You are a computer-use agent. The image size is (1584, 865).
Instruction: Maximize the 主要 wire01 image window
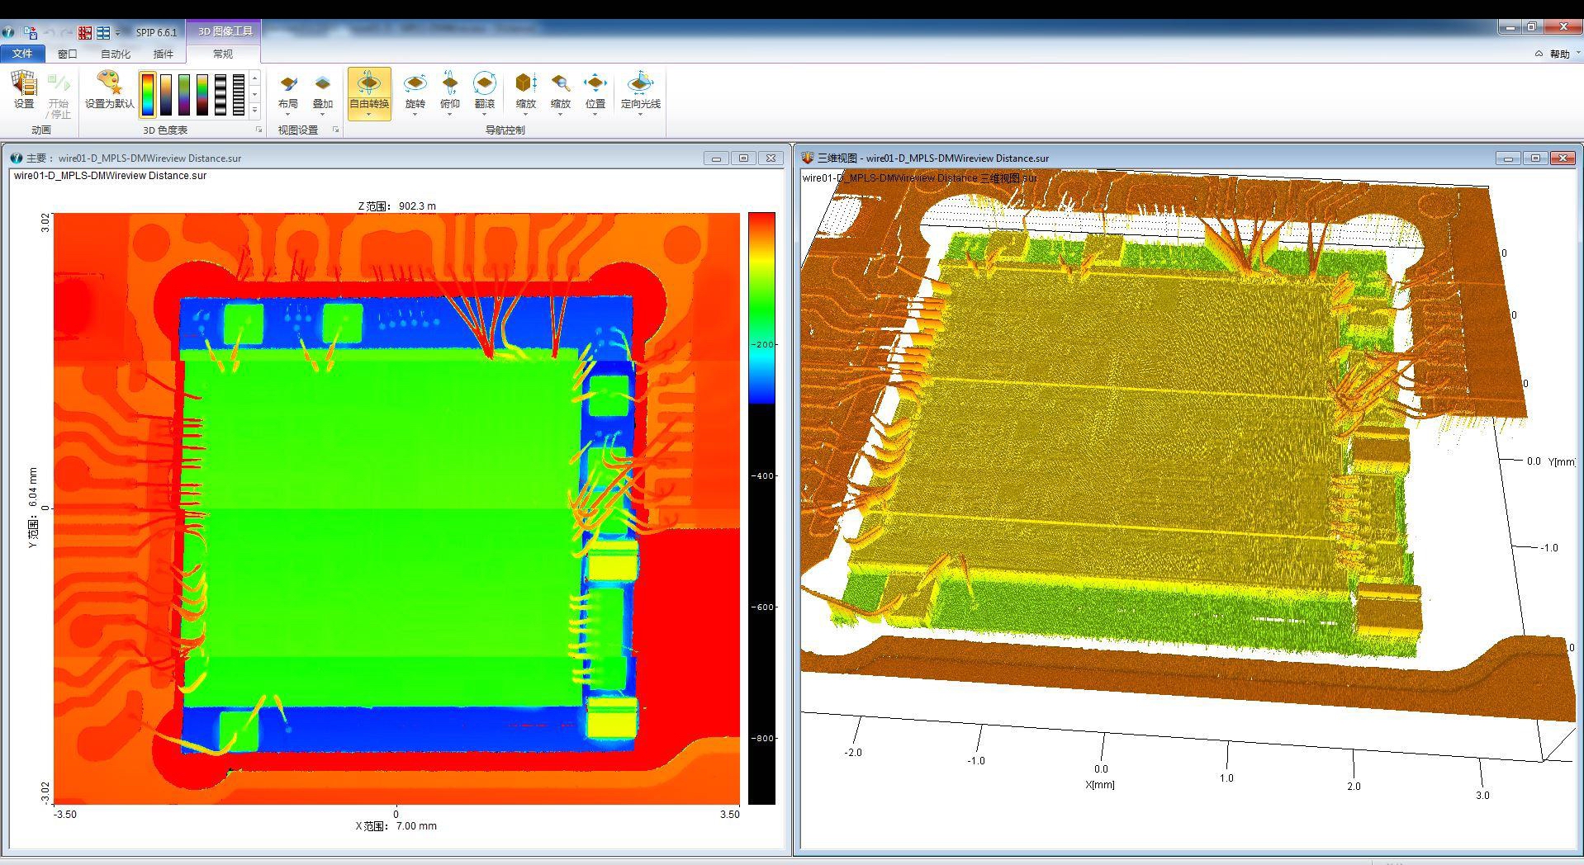coord(743,158)
